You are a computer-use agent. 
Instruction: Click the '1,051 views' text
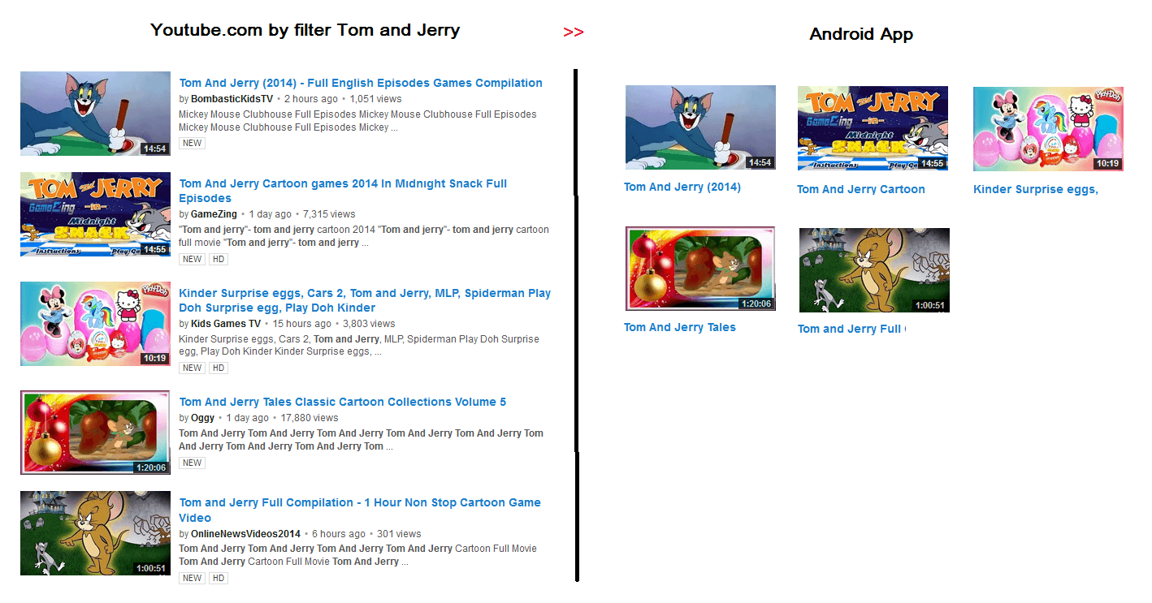[x=376, y=99]
